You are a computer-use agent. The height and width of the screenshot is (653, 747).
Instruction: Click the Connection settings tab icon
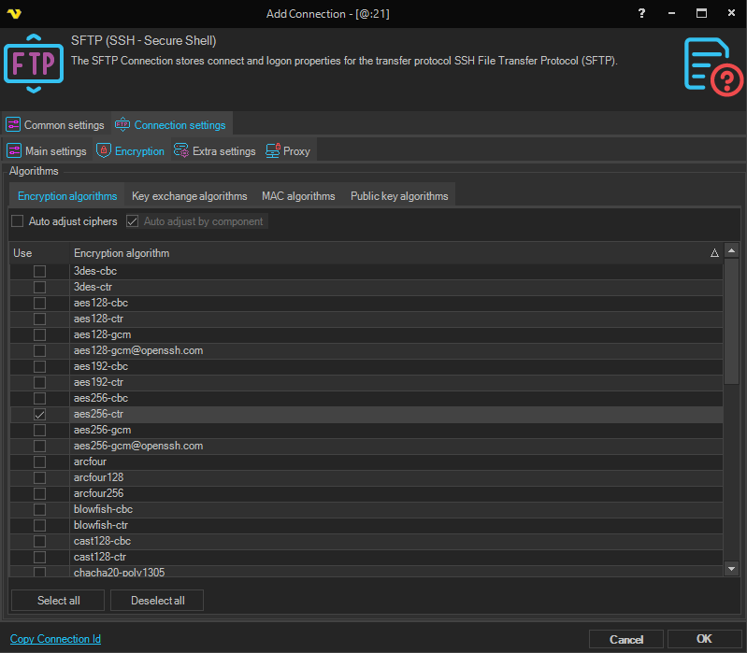[x=122, y=125]
